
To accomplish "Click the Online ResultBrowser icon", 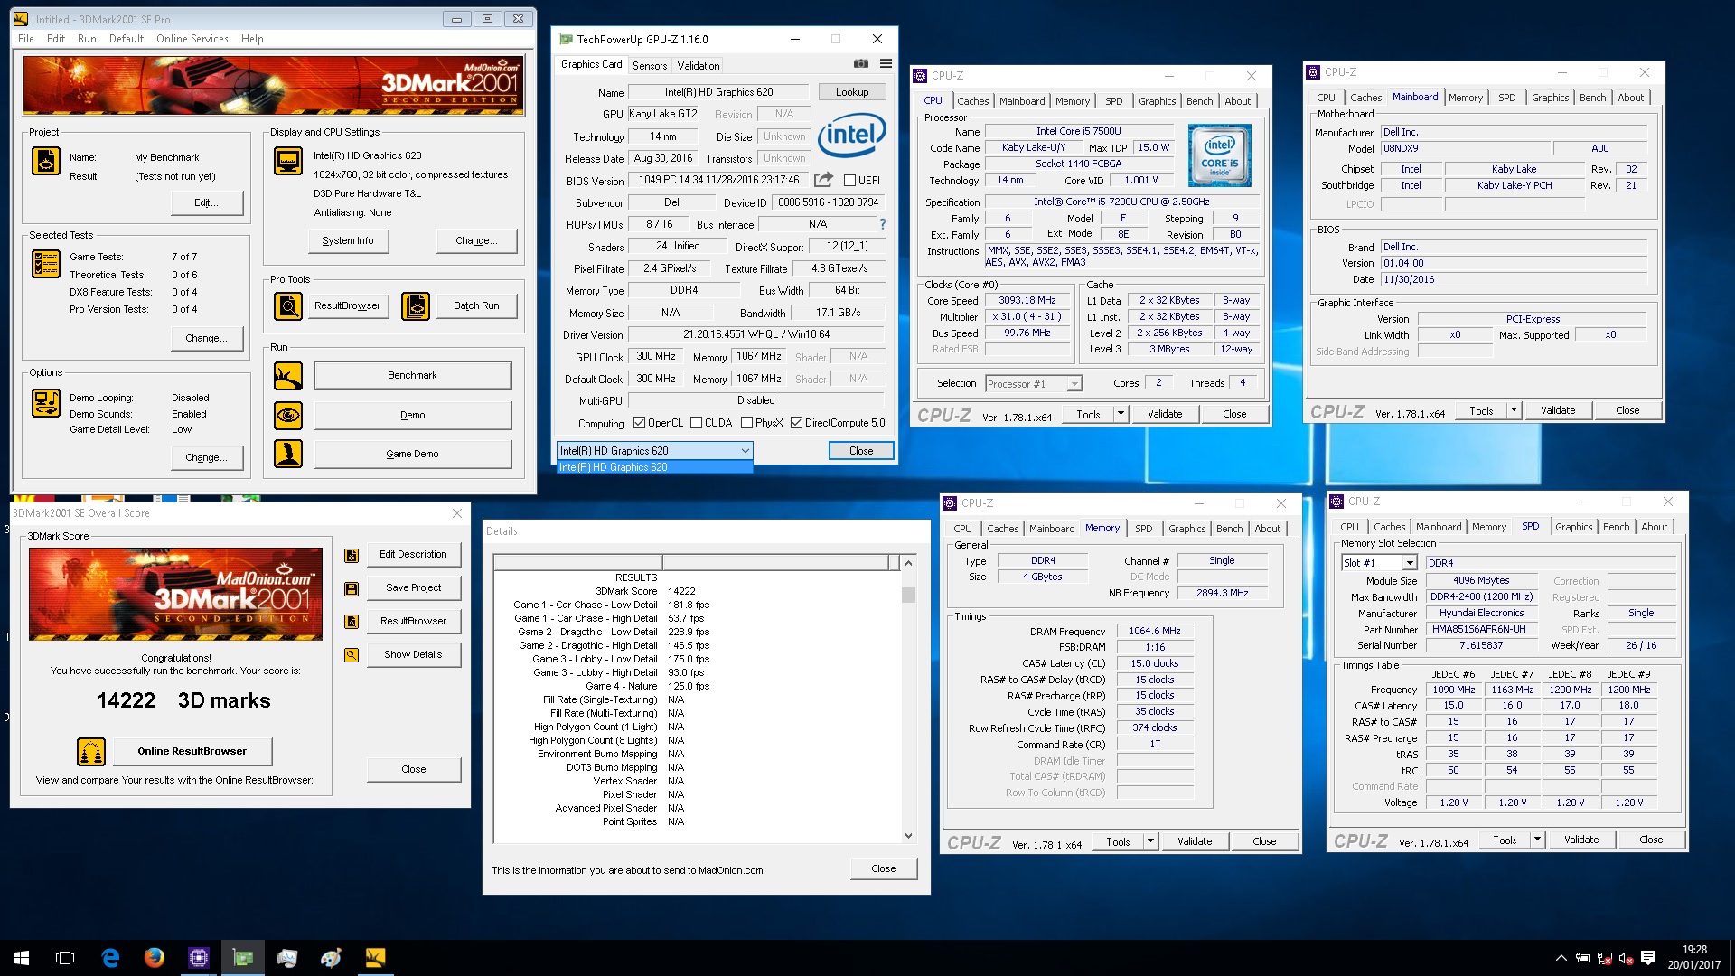I will click(91, 751).
